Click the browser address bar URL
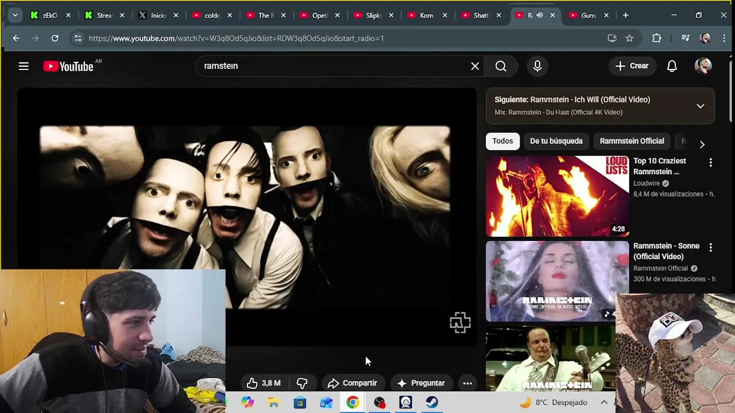The height and width of the screenshot is (413, 735). 236,38
